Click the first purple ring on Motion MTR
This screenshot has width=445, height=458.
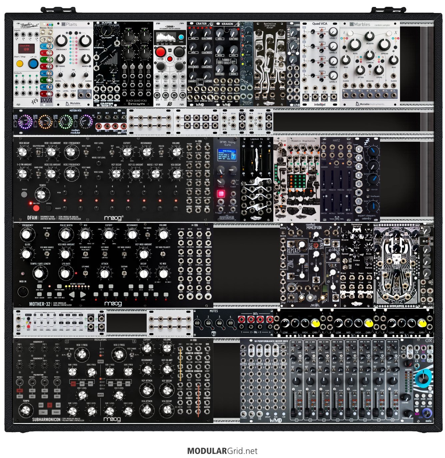[26, 122]
